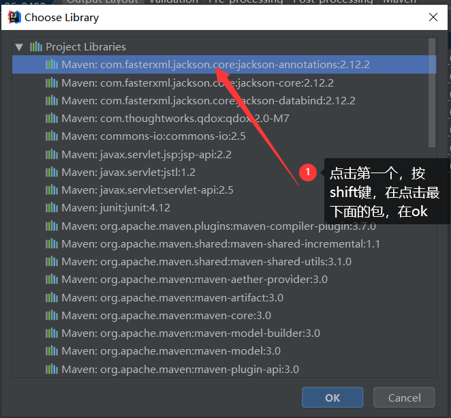Viewport: 451px width, 418px height.
Task: Click the IntelliJ IDEA logo in title bar
Action: click(x=14, y=17)
